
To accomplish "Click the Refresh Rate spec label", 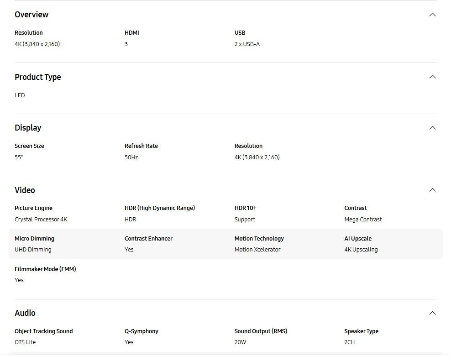I will pos(141,146).
